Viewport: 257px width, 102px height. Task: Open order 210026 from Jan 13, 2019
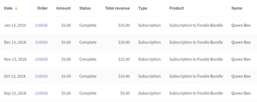pyautogui.click(x=41, y=25)
